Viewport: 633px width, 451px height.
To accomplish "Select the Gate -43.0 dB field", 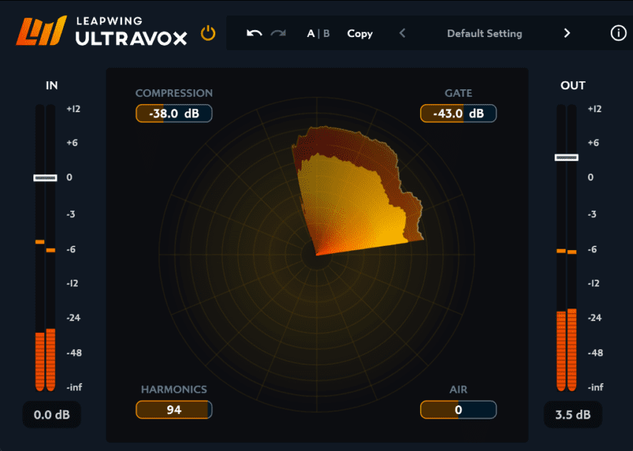I will 458,113.
